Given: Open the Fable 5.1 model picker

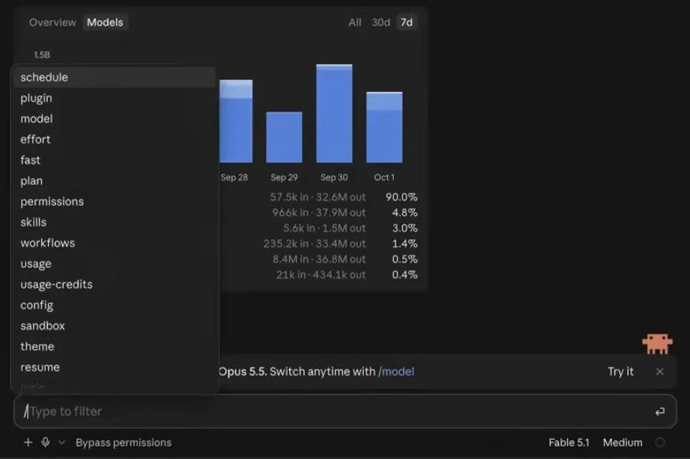Looking at the screenshot, I should (568, 442).
